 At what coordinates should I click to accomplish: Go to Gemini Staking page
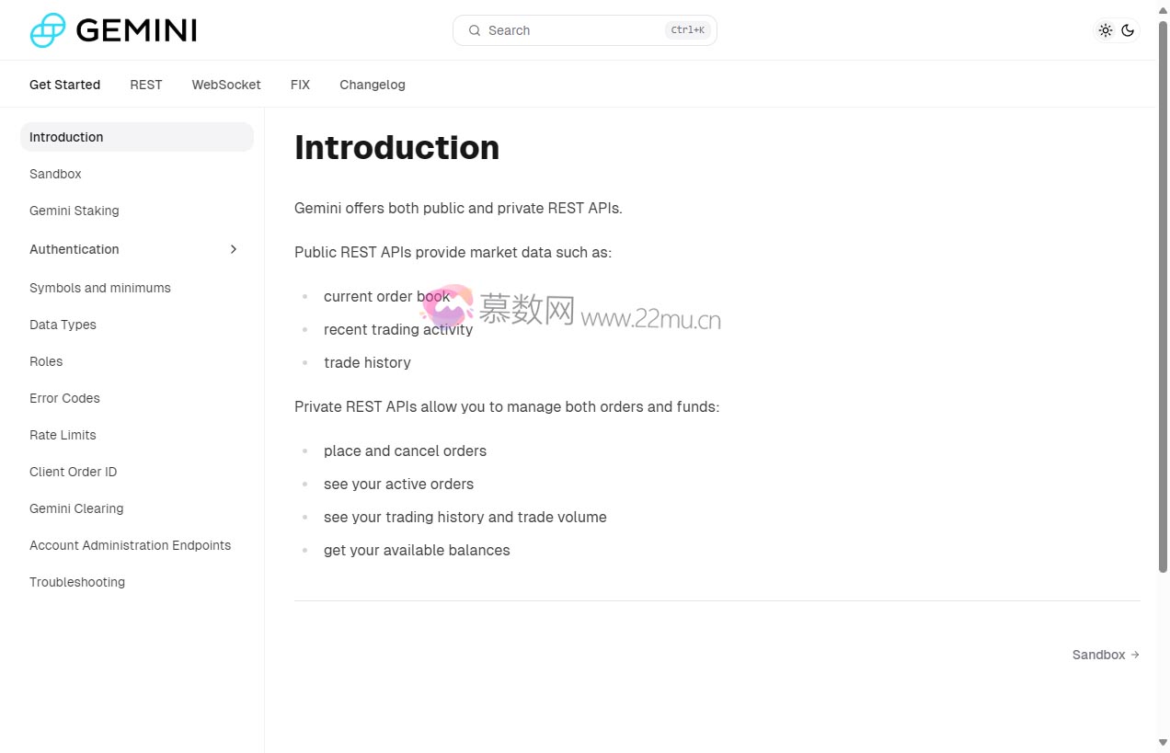point(75,211)
